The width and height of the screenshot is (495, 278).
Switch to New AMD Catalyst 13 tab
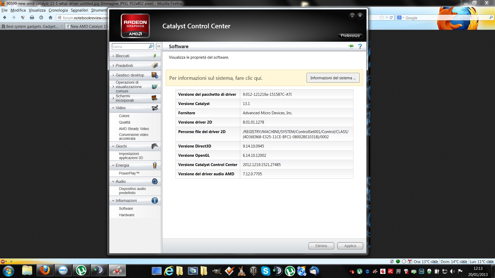click(86, 26)
